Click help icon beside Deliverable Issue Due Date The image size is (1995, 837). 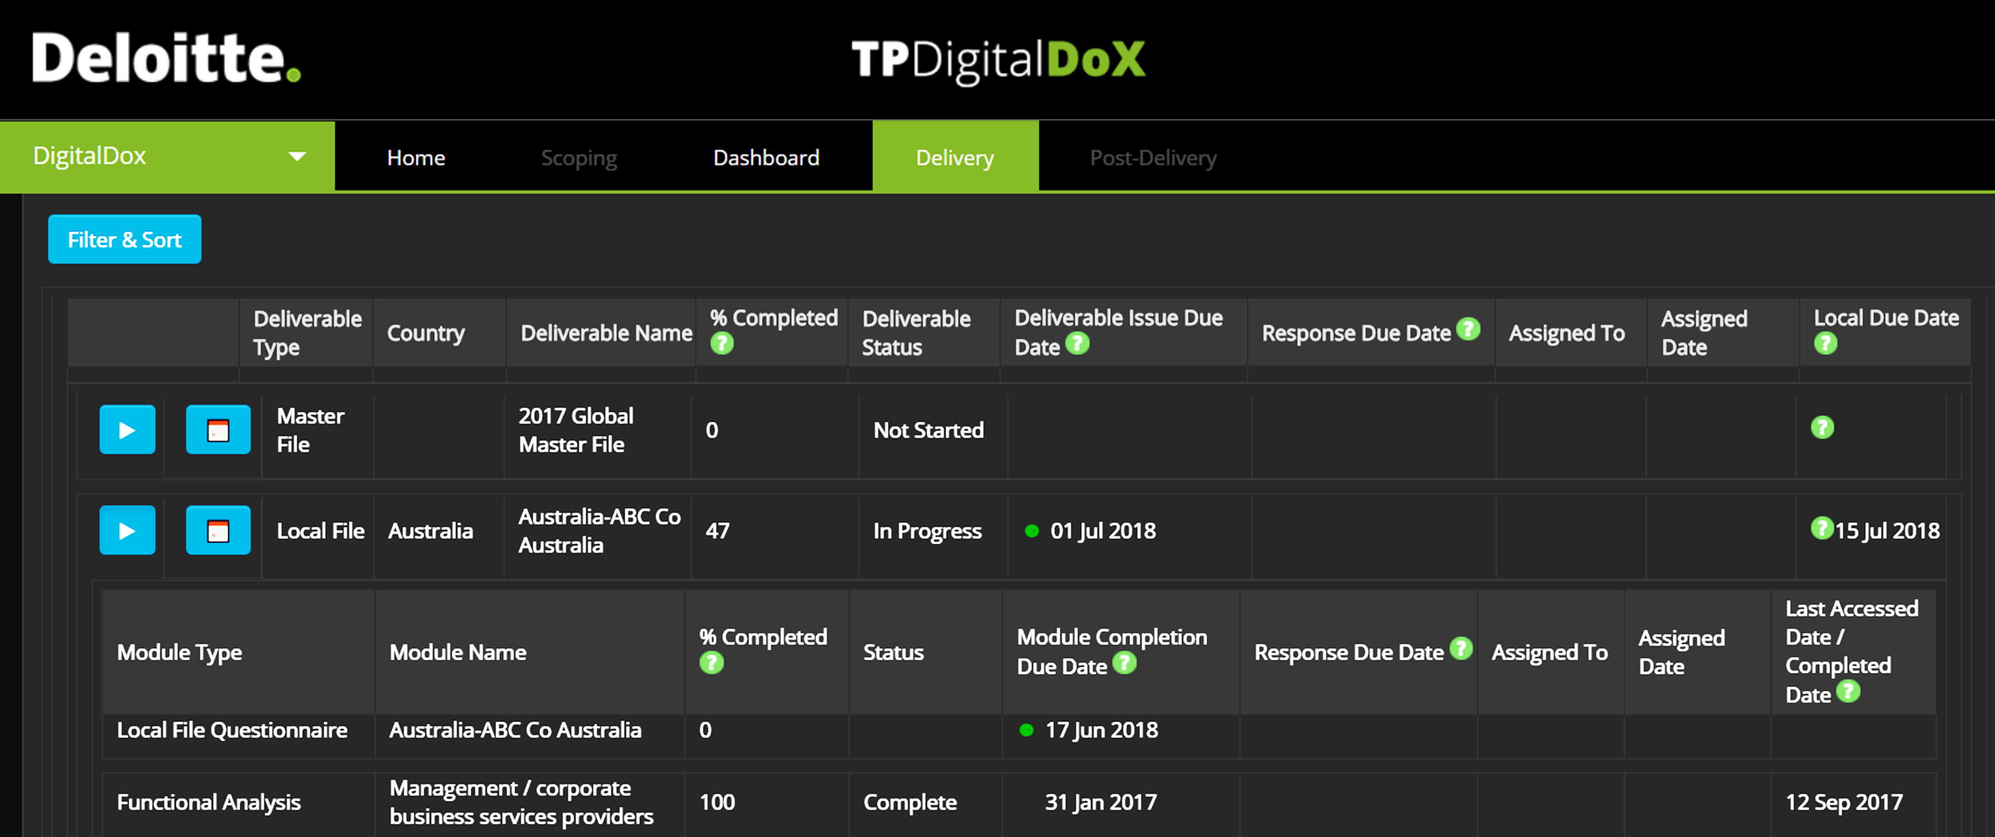1077,343
